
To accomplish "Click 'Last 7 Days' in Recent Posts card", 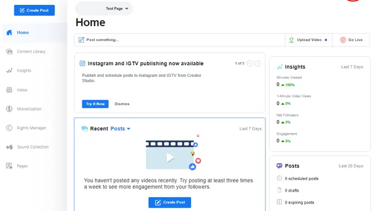I will (x=250, y=129).
